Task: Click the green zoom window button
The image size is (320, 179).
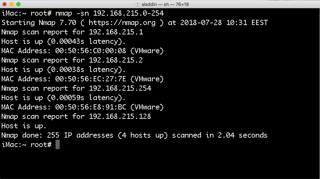Action: [18, 4]
